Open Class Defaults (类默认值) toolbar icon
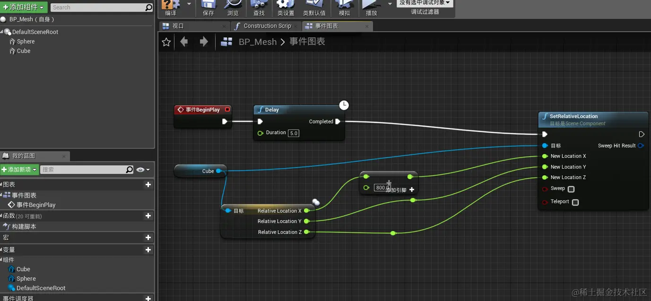 314,4
